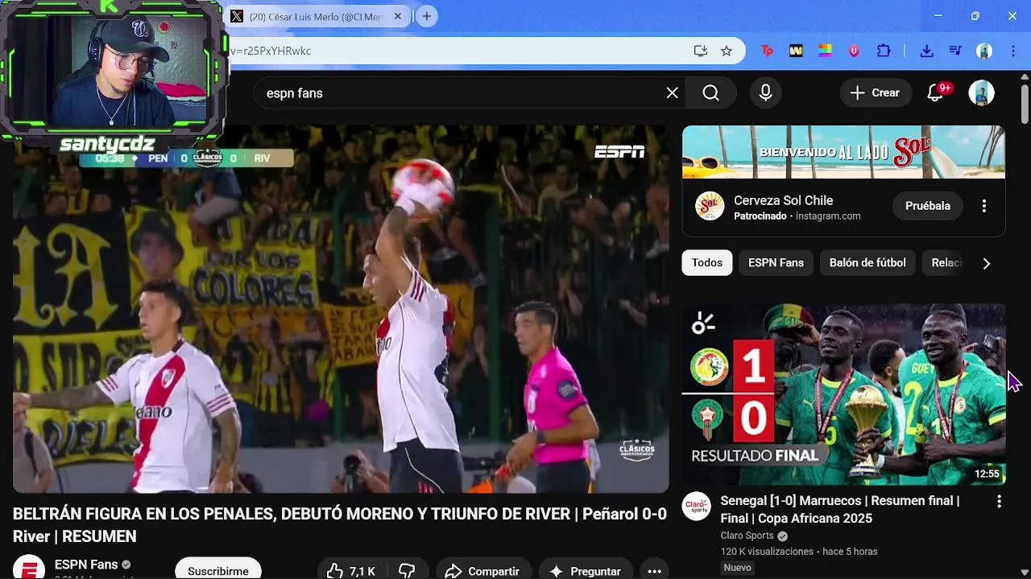Click the '120 K visualizaciones' text
1031x579 pixels.
767,552
